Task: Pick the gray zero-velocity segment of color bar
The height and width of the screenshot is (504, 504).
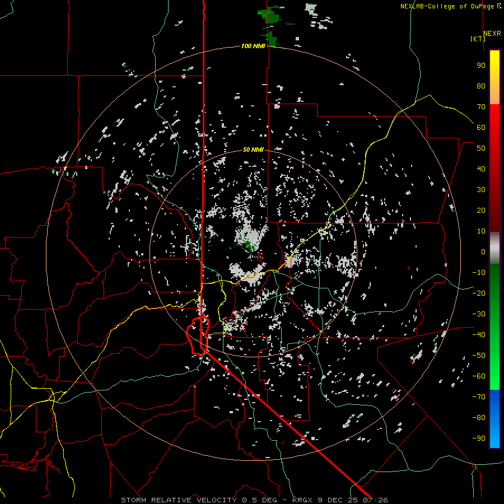Action: (x=494, y=248)
